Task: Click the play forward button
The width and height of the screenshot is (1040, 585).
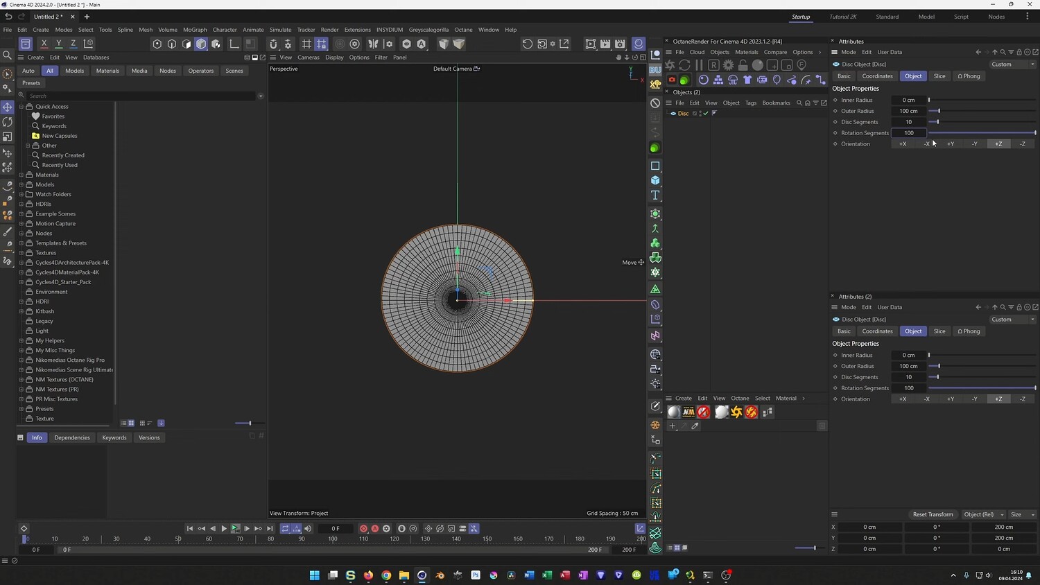Action: 224,529
